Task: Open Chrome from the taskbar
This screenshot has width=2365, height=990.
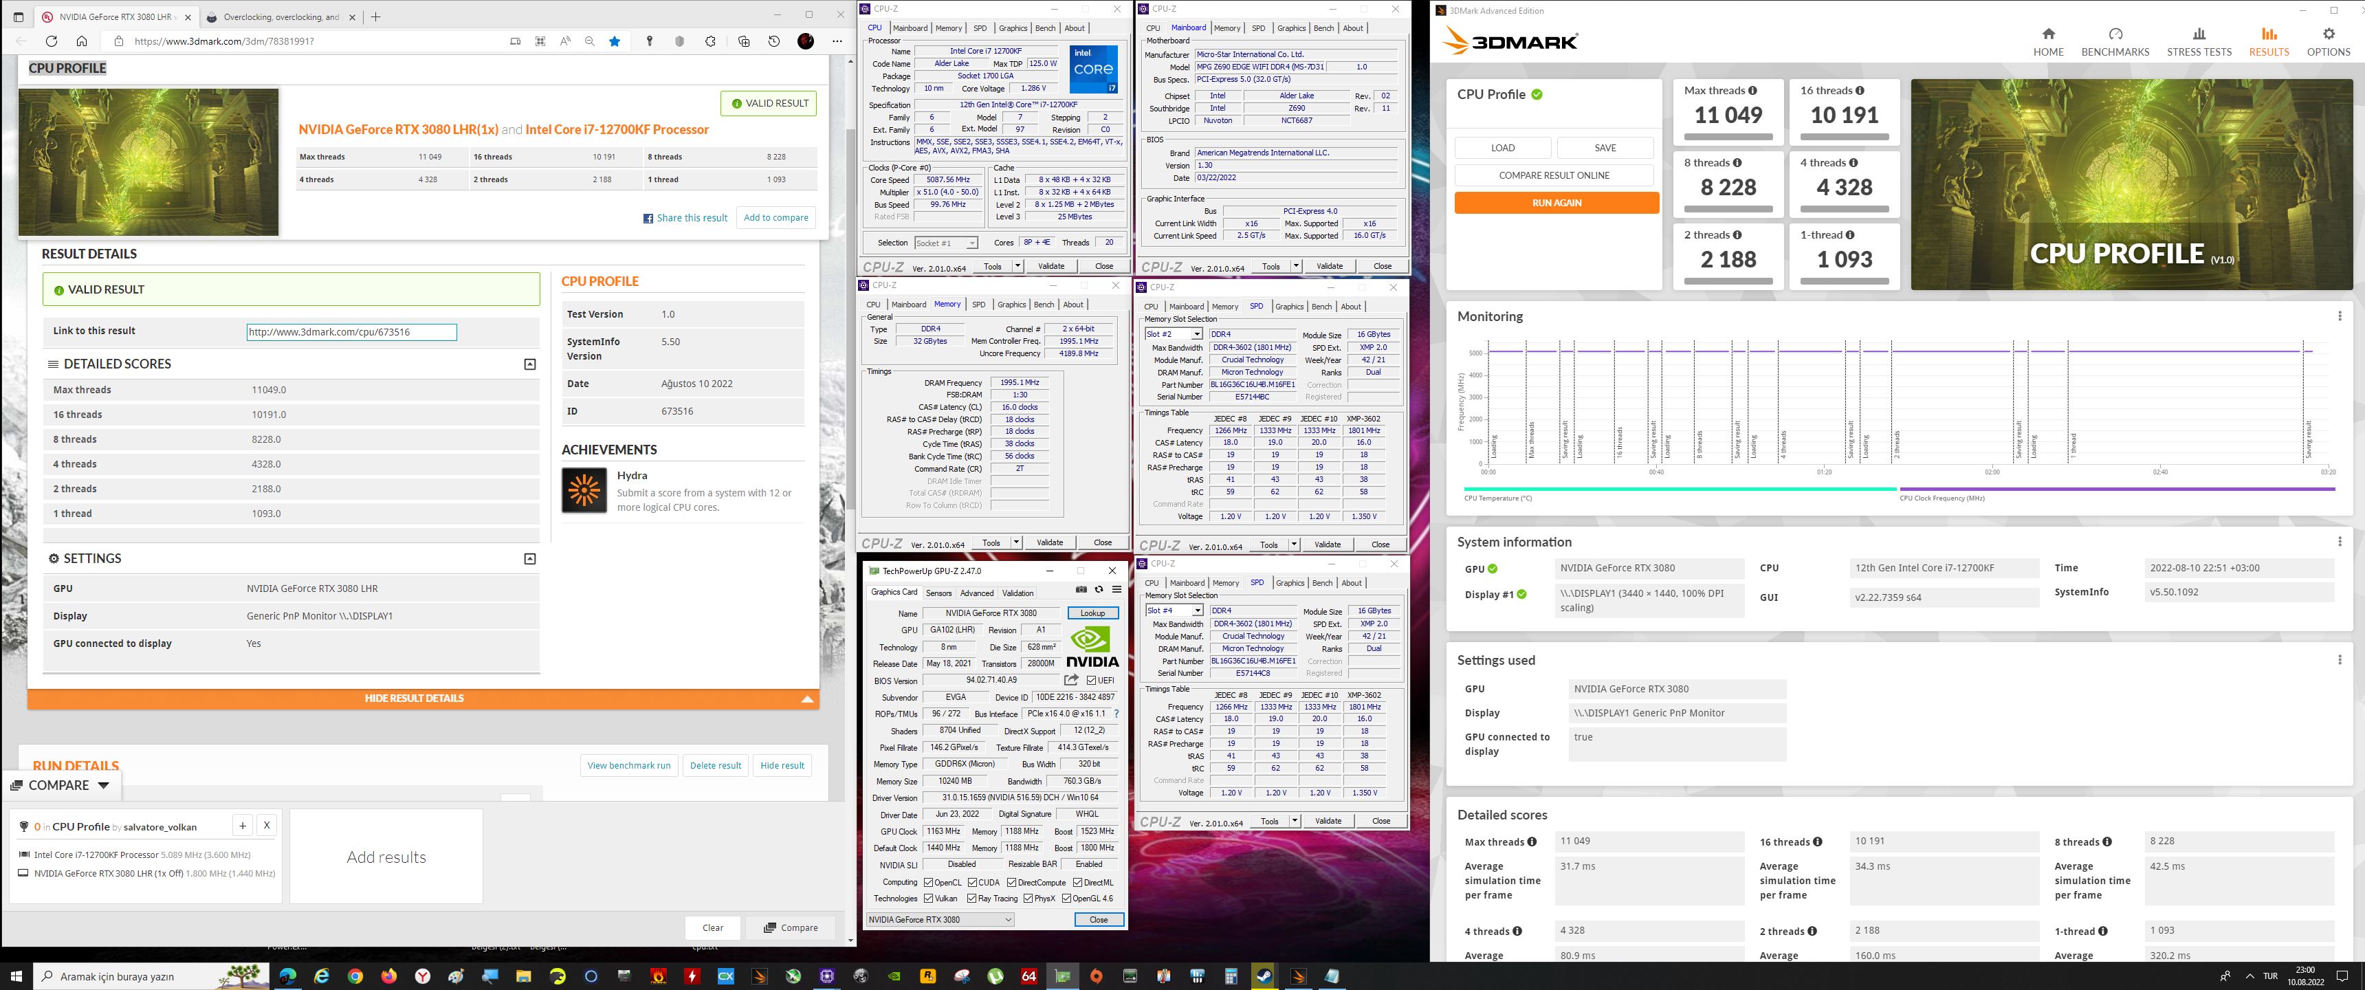Action: point(355,976)
